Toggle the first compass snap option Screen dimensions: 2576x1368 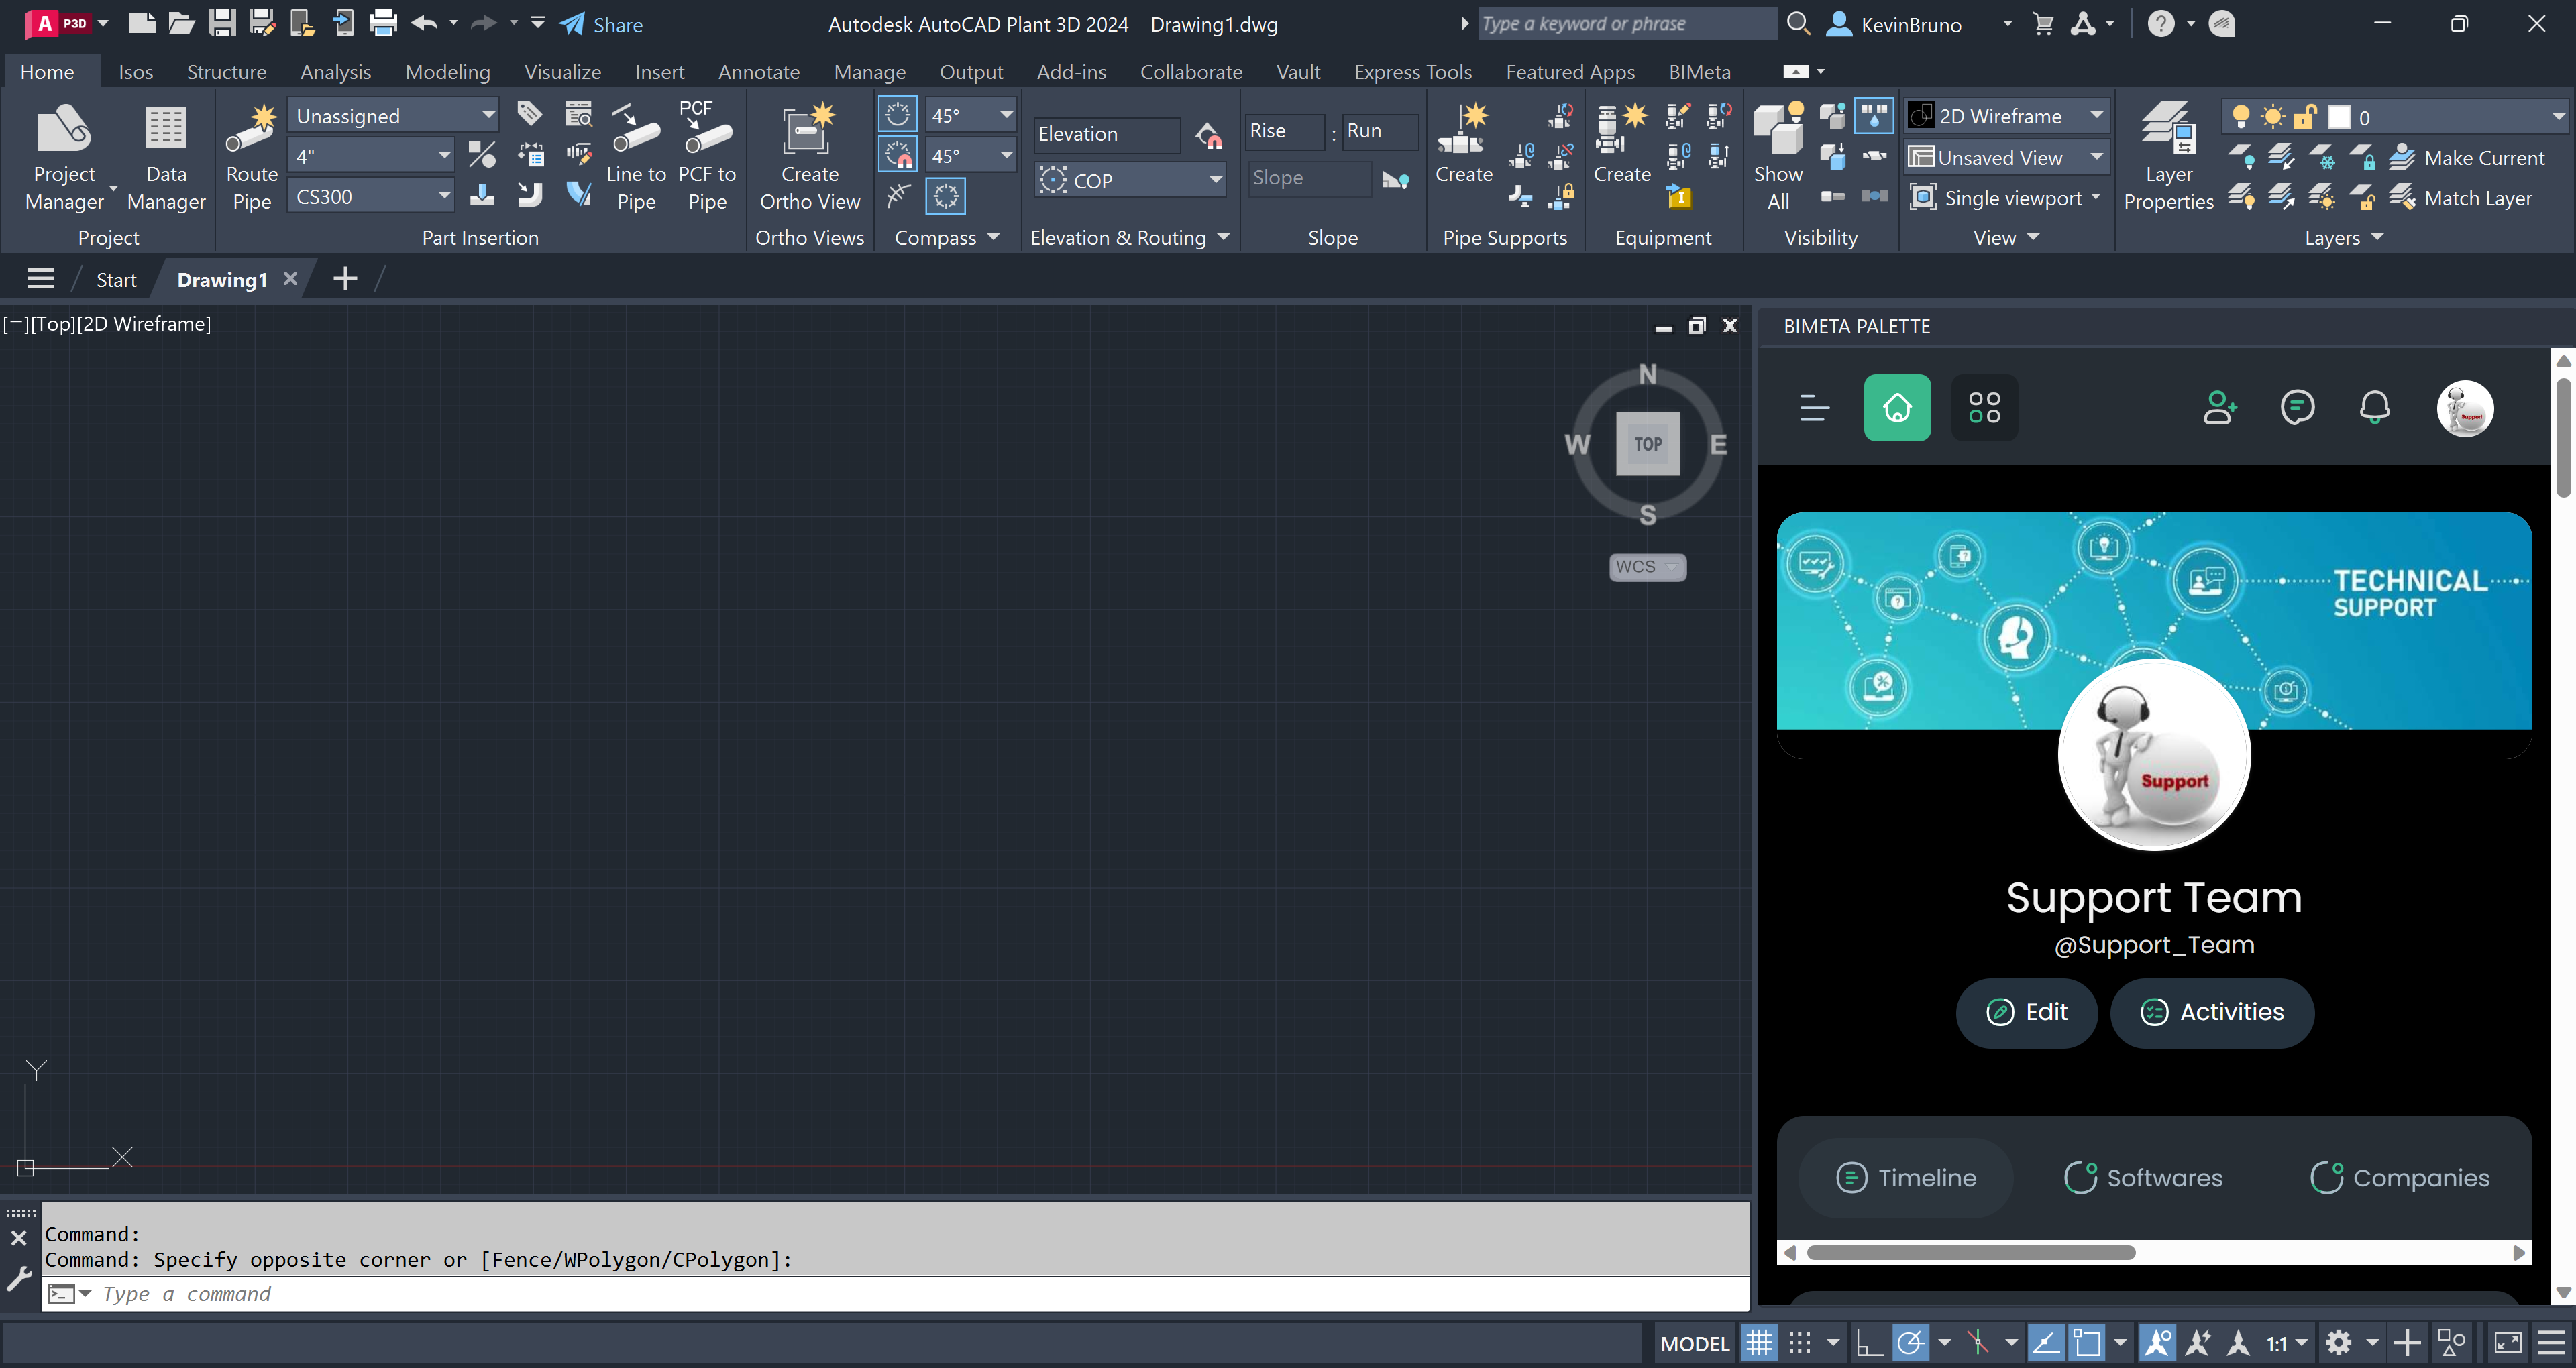(897, 114)
